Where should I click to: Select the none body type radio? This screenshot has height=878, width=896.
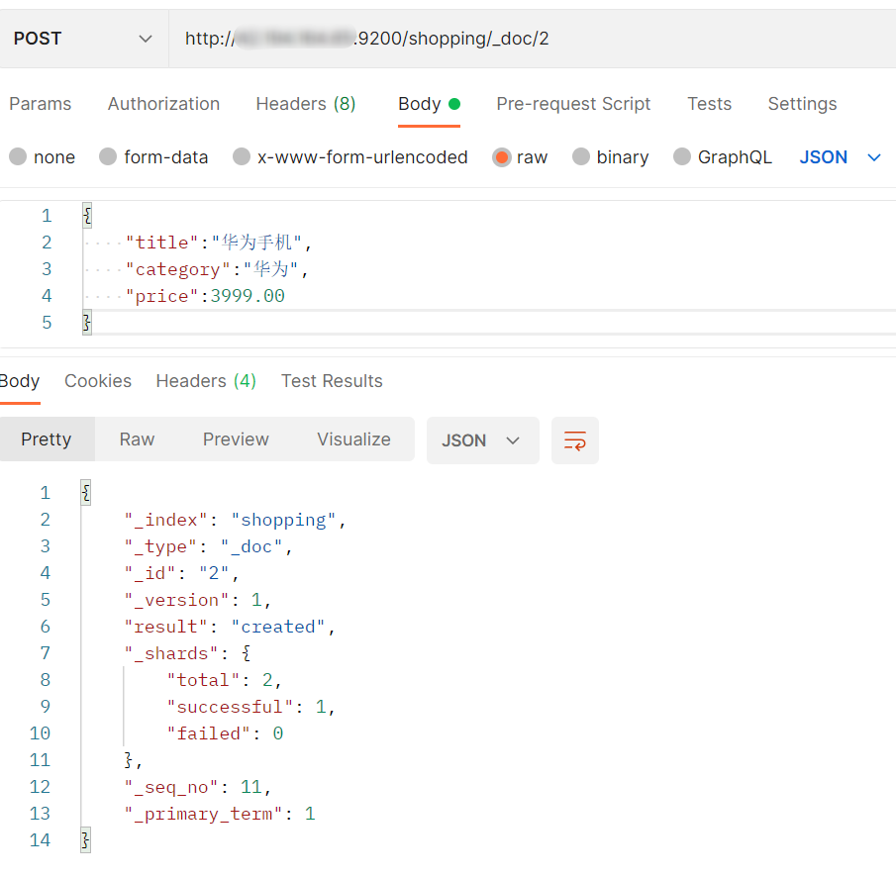[19, 157]
